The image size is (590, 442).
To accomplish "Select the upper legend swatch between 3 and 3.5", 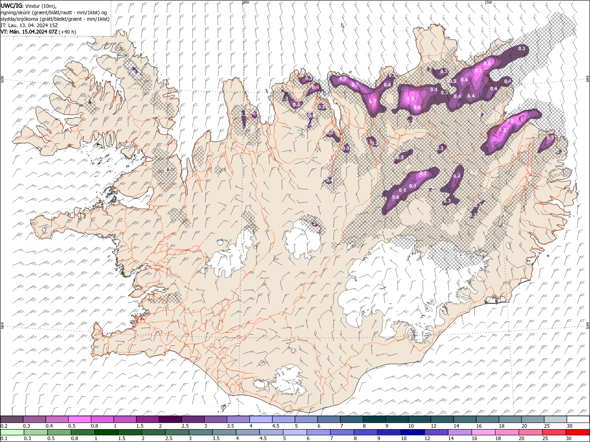I will click(216, 419).
